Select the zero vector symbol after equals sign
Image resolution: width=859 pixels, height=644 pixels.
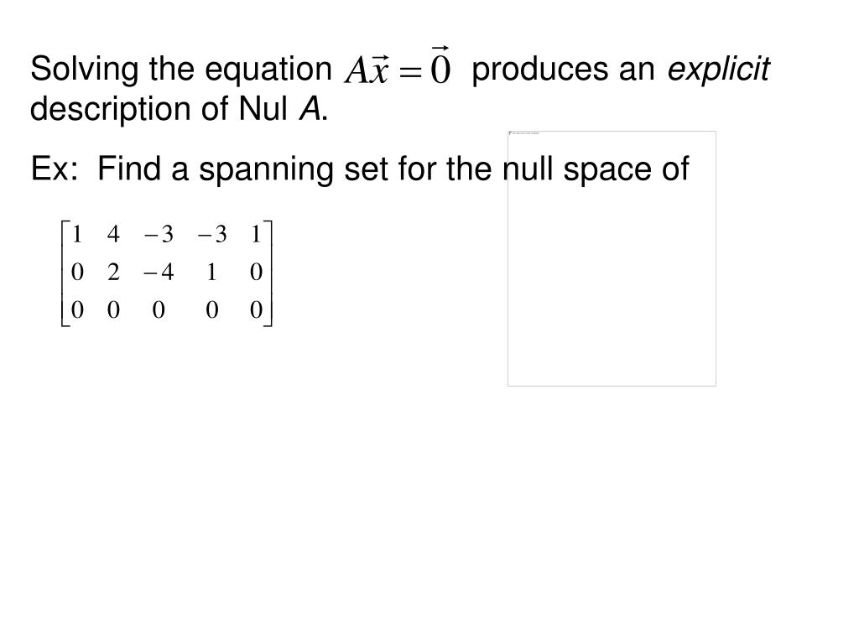coord(440,65)
